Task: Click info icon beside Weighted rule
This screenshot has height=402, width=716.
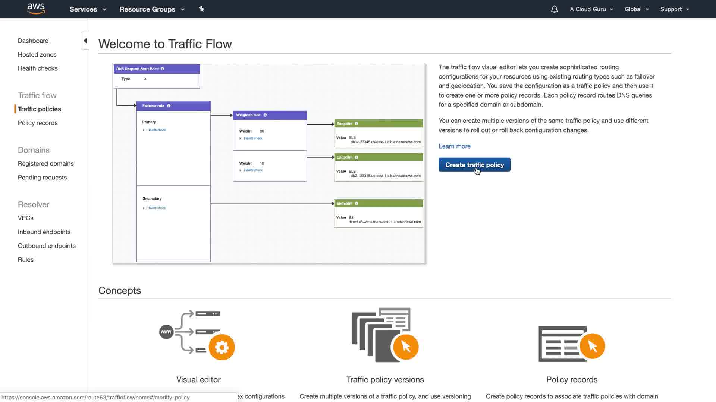Action: (265, 115)
